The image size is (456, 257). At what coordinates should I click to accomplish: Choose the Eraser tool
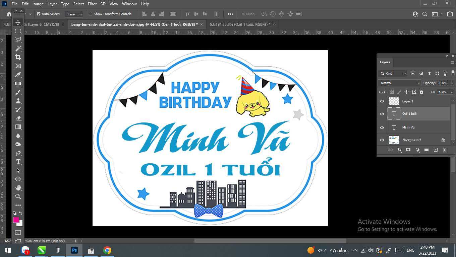tap(18, 118)
